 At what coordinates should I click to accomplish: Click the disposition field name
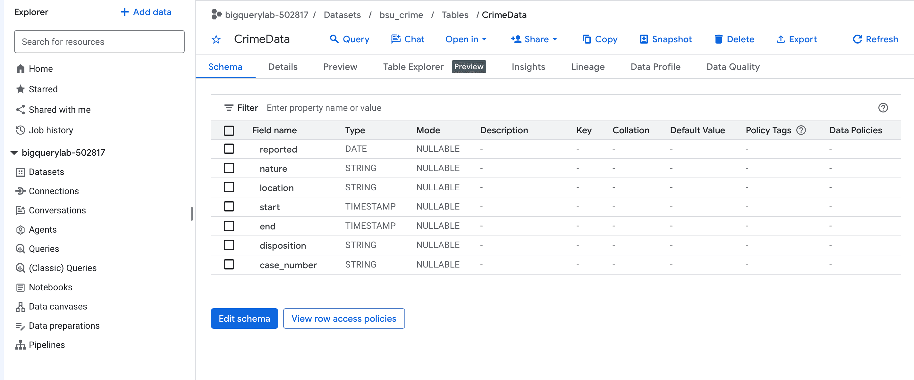(283, 246)
